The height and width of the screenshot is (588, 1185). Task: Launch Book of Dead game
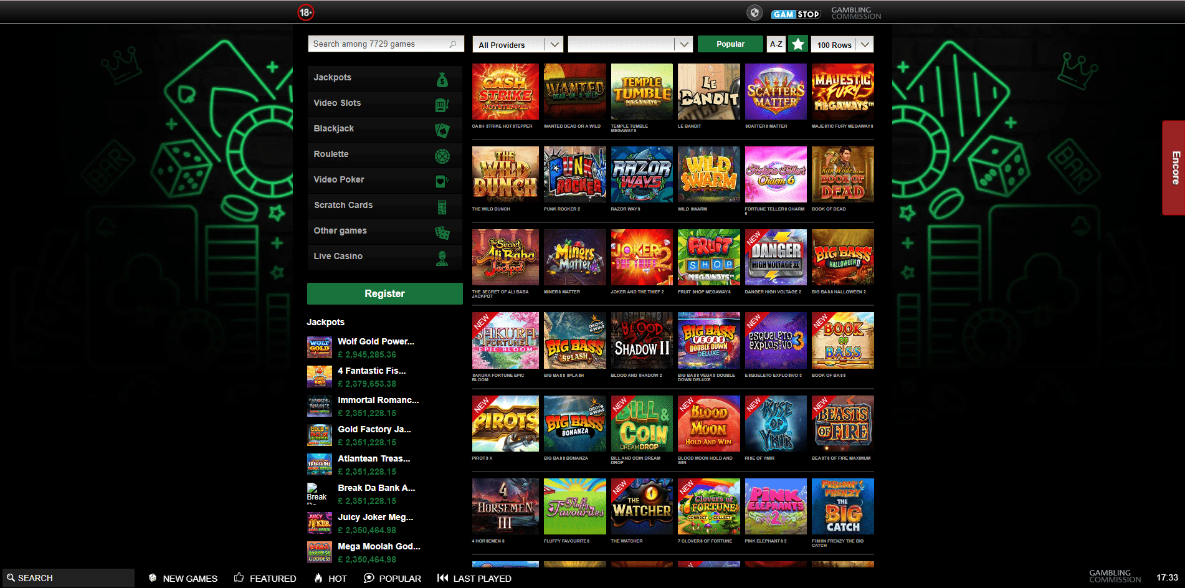point(842,174)
